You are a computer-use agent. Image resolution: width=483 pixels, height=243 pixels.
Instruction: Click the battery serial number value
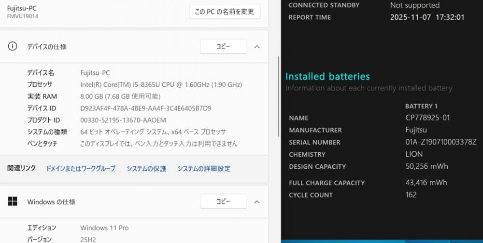(x=441, y=142)
